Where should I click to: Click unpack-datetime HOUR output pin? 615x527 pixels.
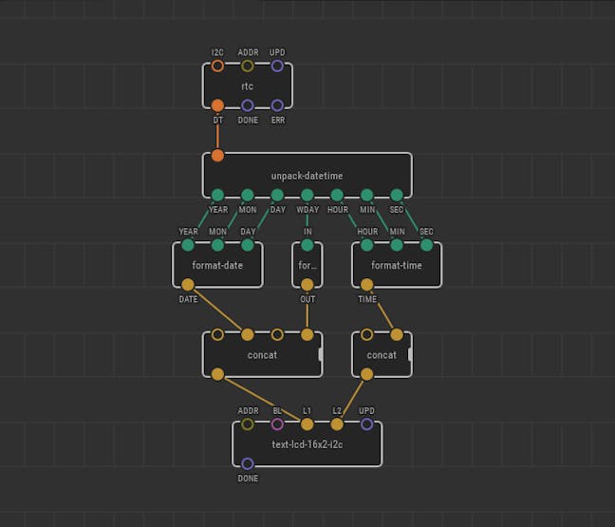337,195
